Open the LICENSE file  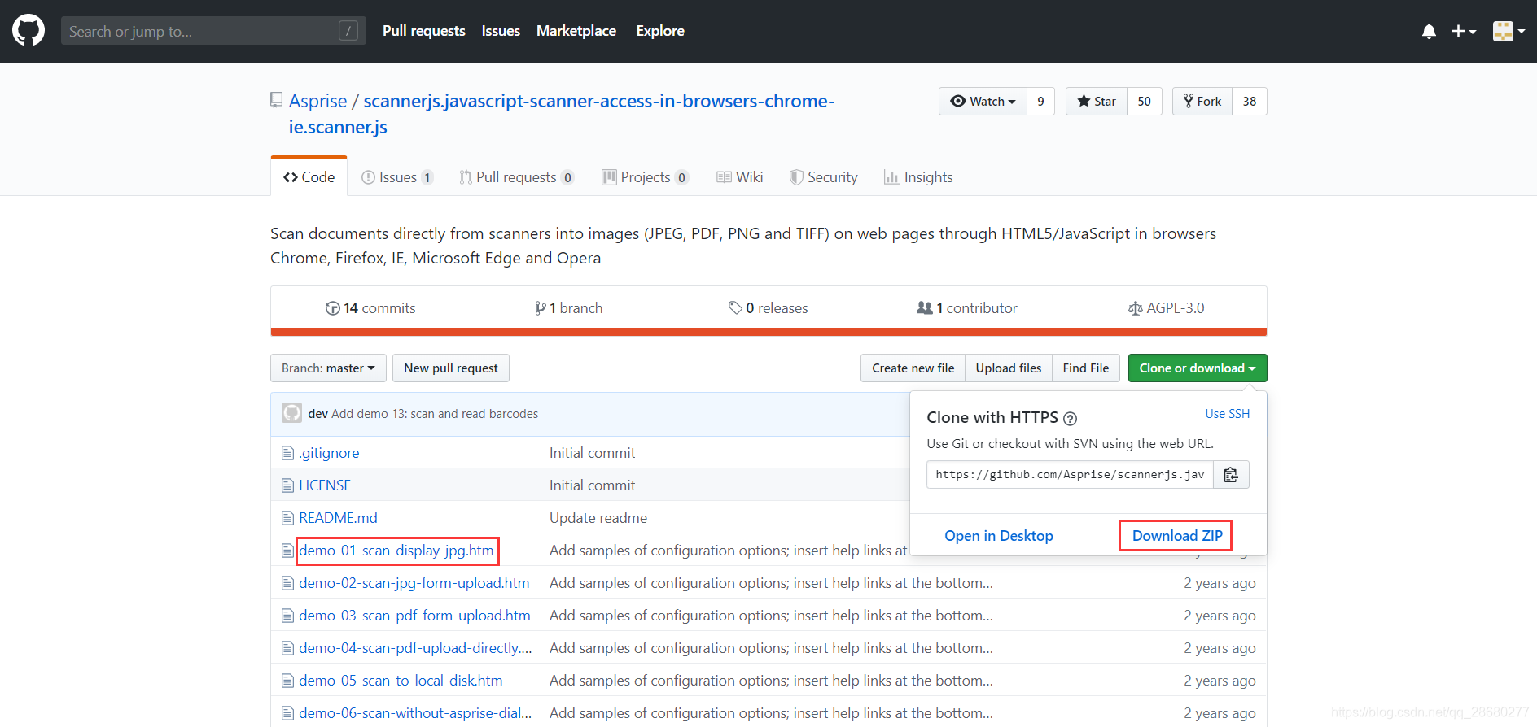(x=325, y=485)
